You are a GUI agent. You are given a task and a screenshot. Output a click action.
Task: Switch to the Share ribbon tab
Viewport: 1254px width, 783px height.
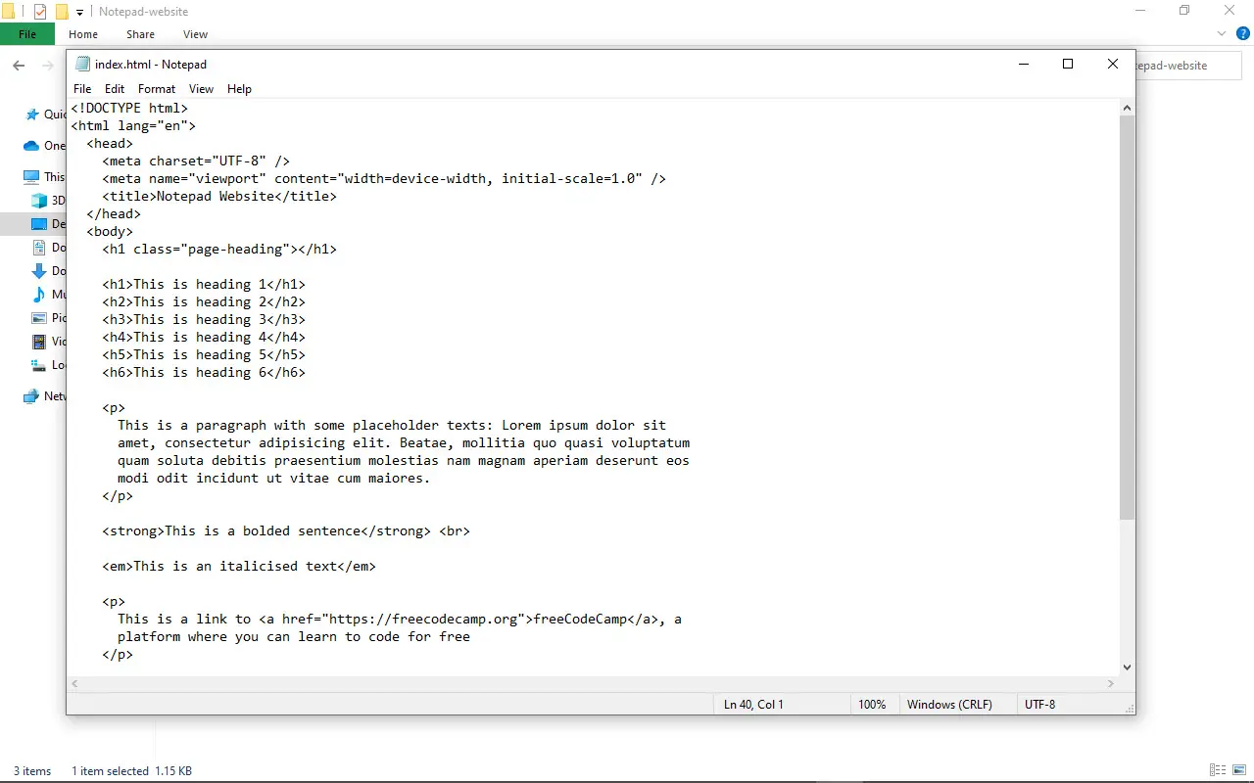click(x=140, y=33)
